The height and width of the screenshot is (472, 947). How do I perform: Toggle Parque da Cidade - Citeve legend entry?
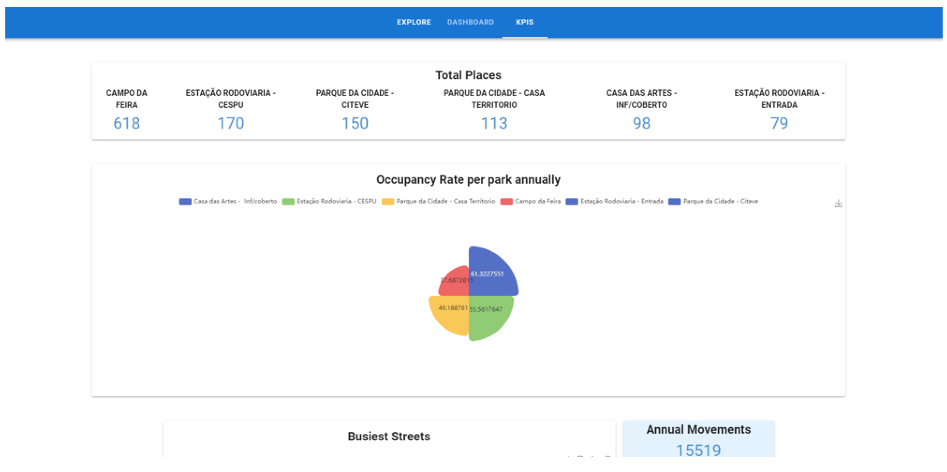point(714,201)
